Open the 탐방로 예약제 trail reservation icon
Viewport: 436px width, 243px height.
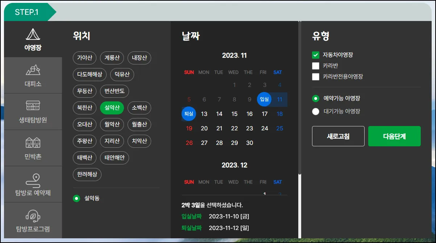click(x=33, y=184)
